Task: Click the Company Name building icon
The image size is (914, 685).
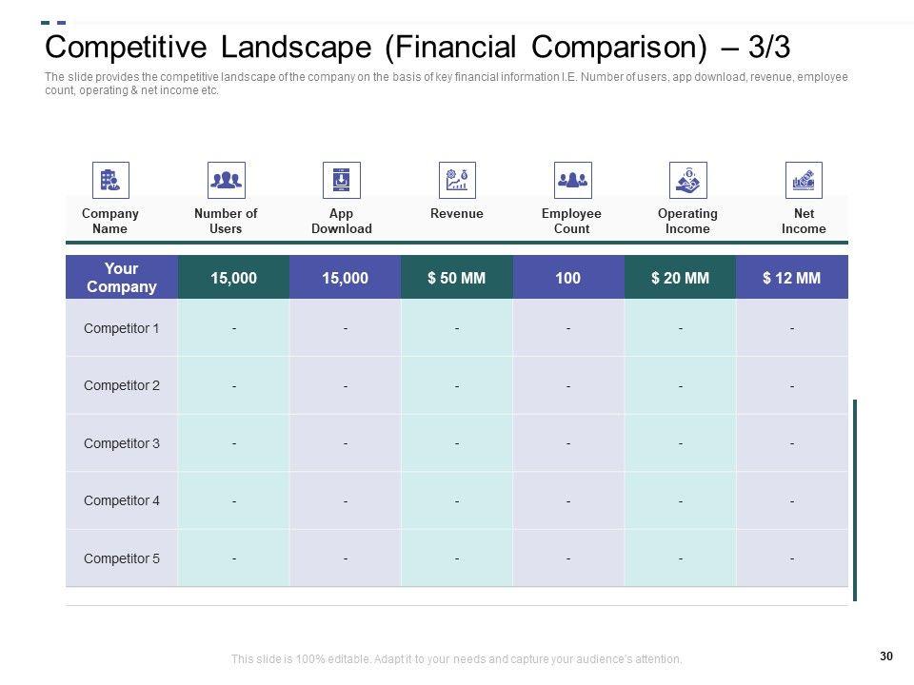Action: pyautogui.click(x=110, y=180)
